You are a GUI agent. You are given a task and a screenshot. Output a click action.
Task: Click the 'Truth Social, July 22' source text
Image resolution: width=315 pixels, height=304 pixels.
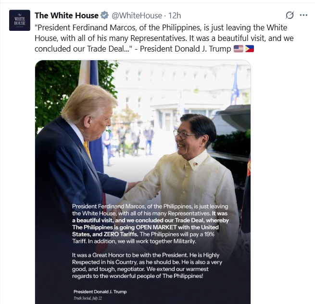point(88,298)
